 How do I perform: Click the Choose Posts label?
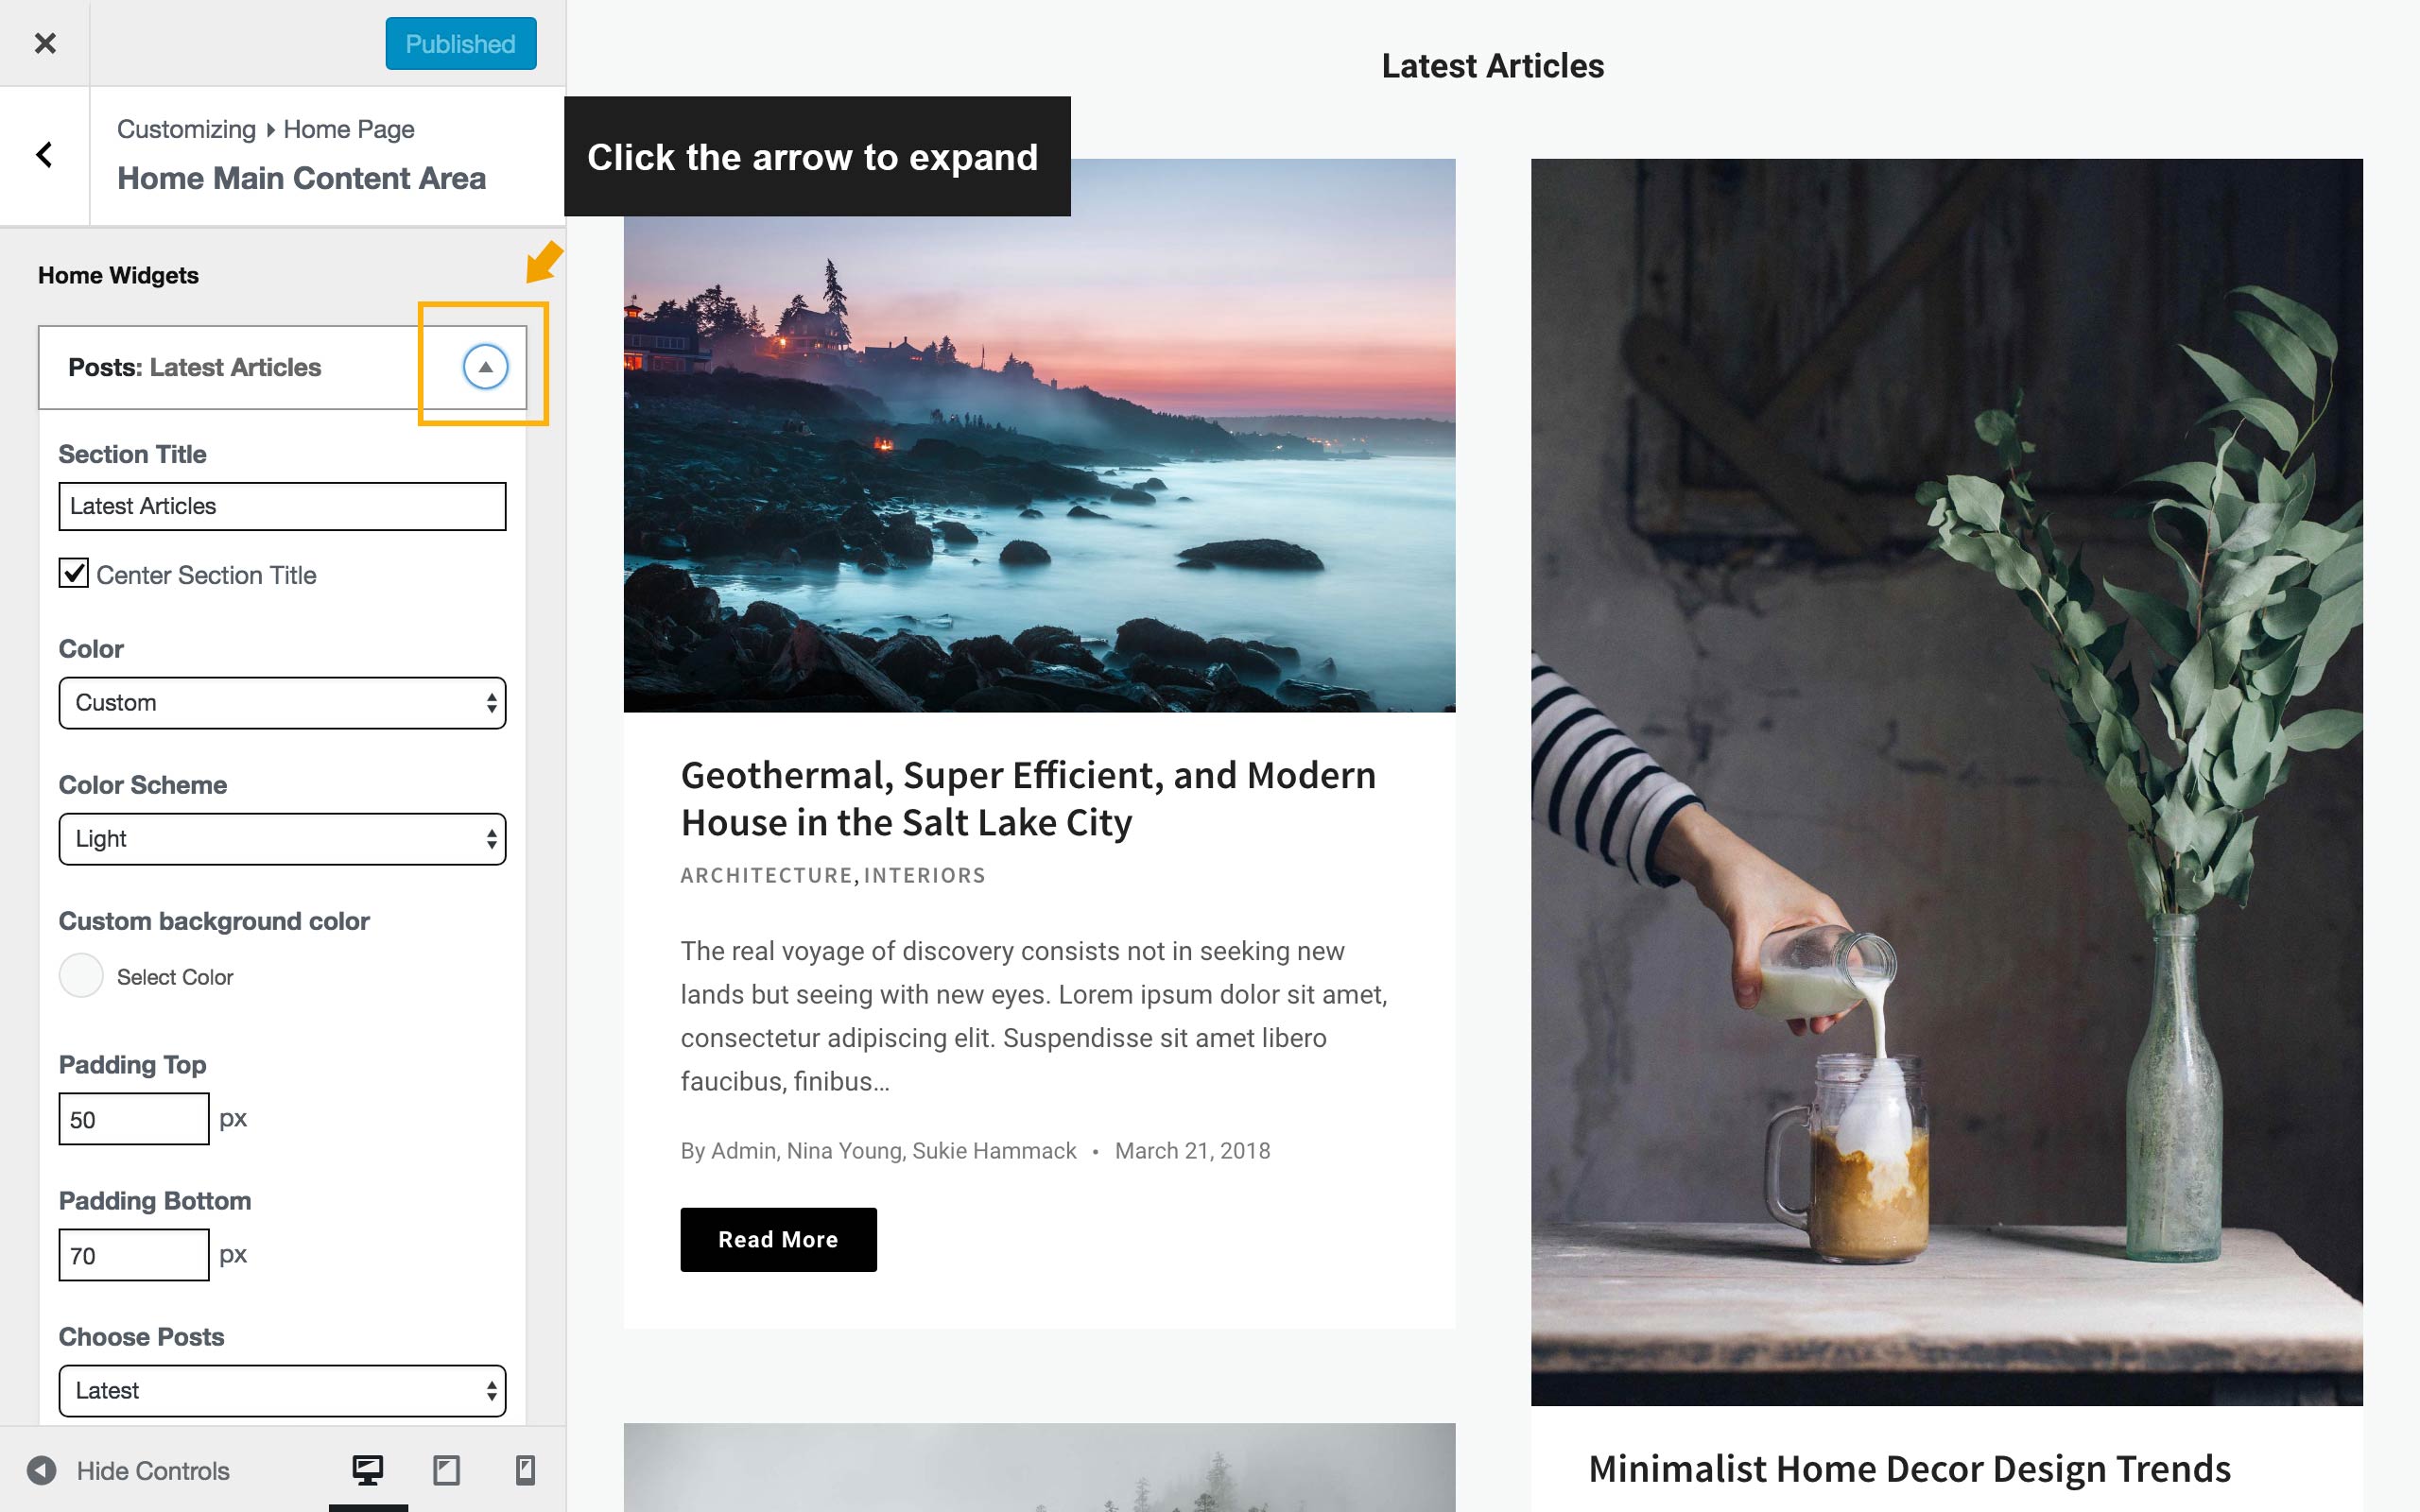141,1337
